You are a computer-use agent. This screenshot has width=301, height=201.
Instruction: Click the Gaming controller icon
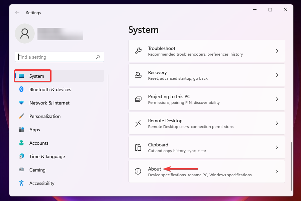pos(21,170)
